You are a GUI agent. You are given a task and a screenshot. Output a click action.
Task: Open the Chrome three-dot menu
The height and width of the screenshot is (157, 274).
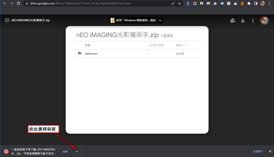click(x=270, y=4)
